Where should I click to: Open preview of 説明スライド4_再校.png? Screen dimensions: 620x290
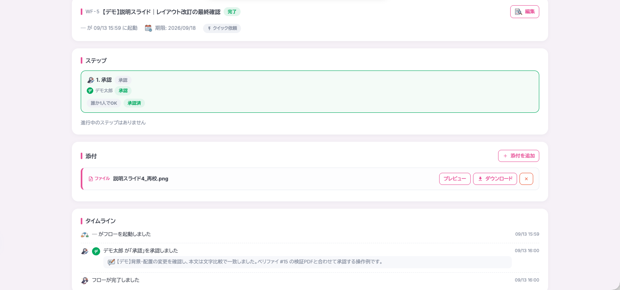coord(455,179)
